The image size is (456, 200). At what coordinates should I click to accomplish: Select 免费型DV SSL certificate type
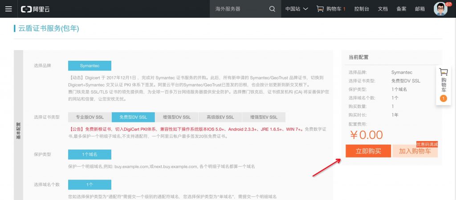pos(133,117)
